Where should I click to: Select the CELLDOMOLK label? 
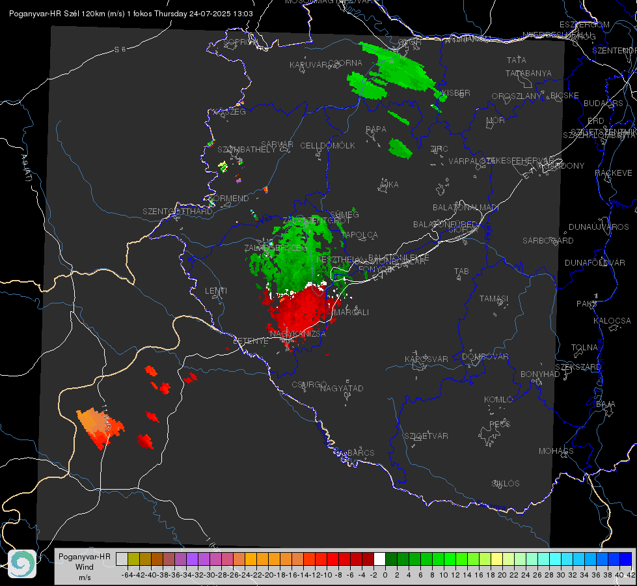[327, 146]
